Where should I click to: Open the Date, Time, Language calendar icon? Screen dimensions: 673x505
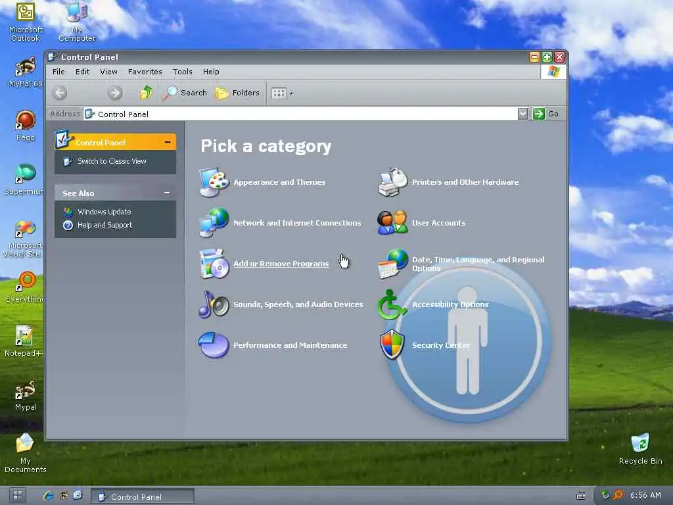click(393, 264)
